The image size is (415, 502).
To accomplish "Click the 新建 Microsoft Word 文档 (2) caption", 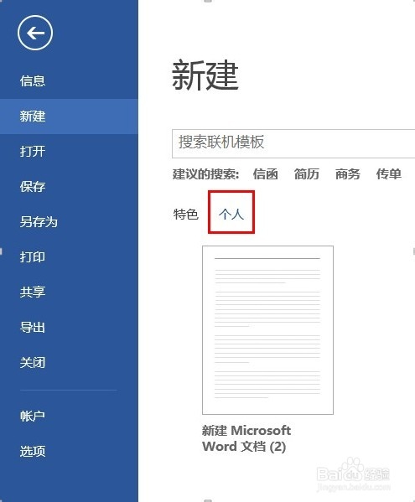I will tap(246, 438).
